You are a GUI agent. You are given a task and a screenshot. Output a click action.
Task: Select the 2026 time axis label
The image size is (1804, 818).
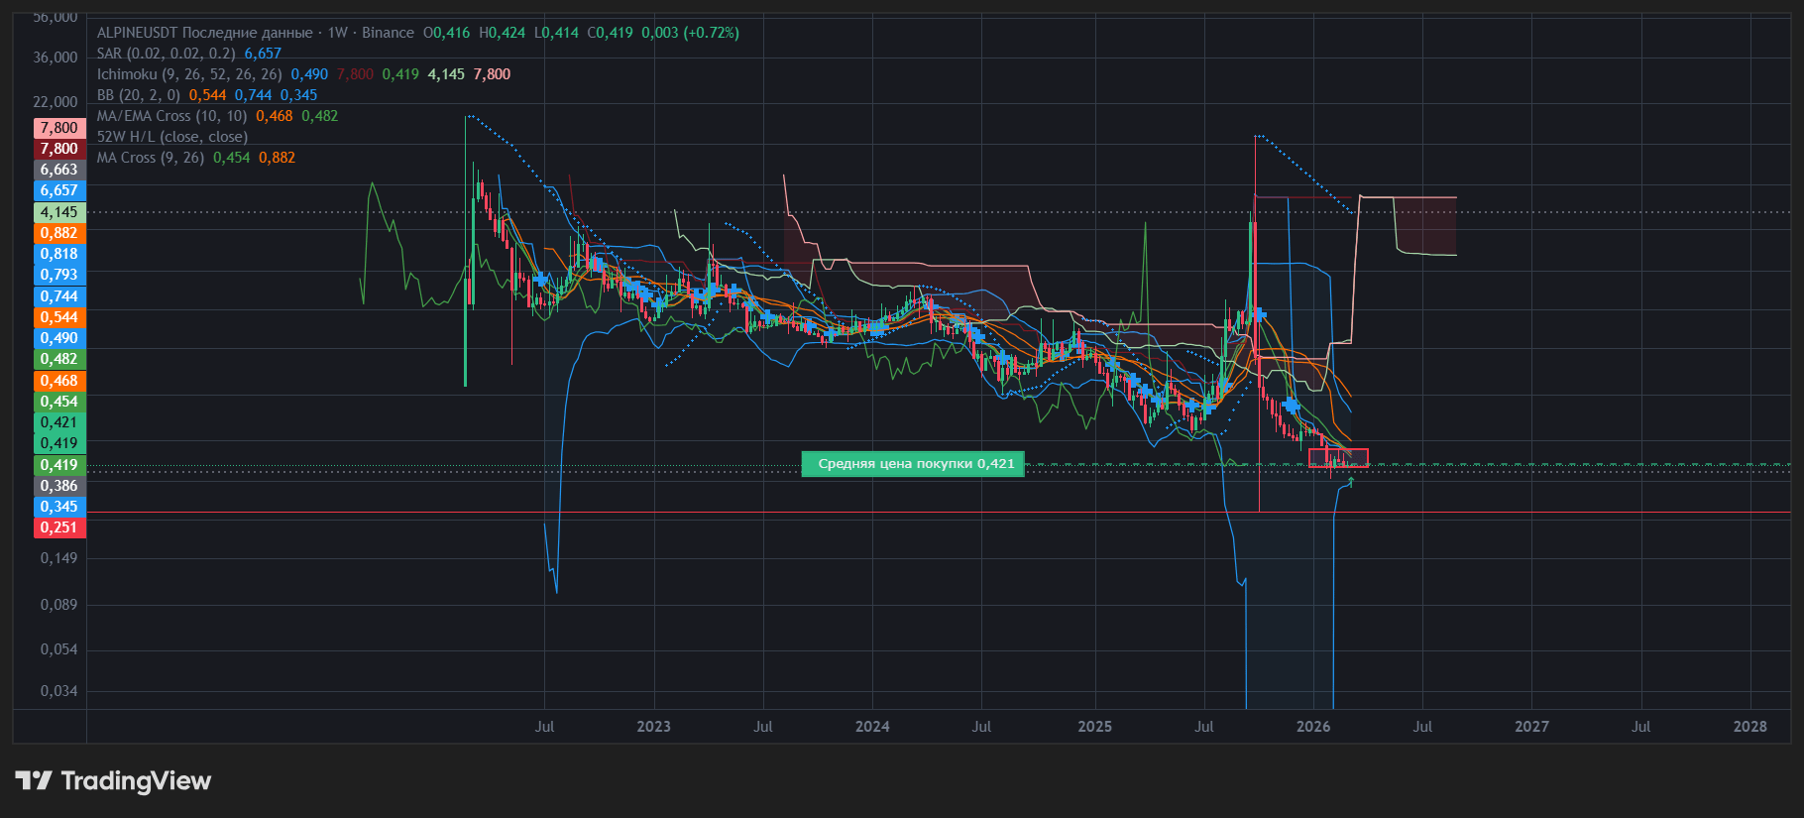(1313, 727)
